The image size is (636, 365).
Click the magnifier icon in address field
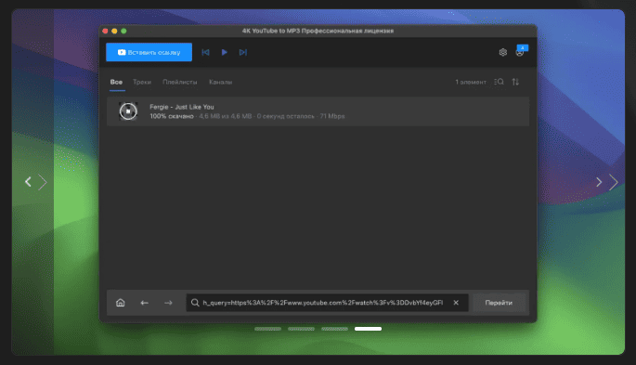195,303
